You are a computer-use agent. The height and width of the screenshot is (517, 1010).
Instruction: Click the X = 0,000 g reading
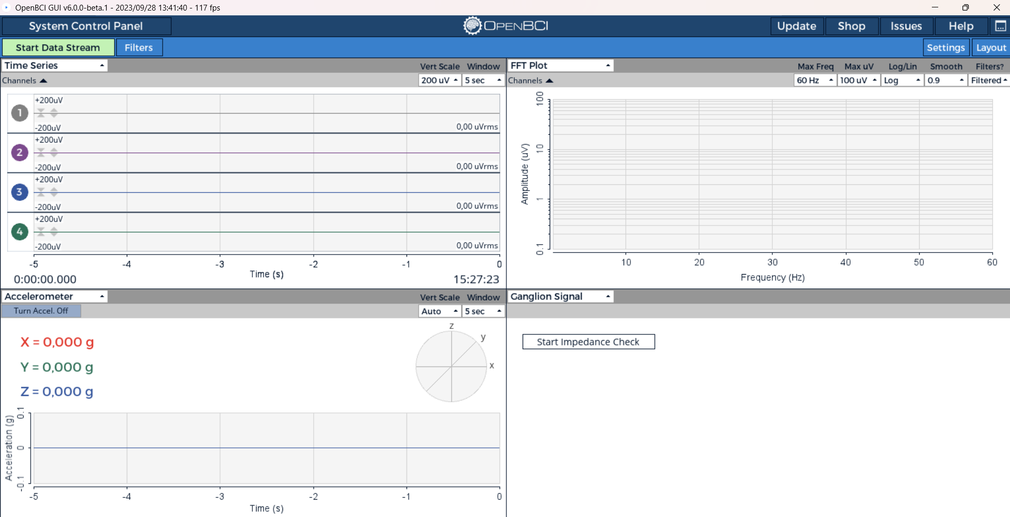coord(57,342)
